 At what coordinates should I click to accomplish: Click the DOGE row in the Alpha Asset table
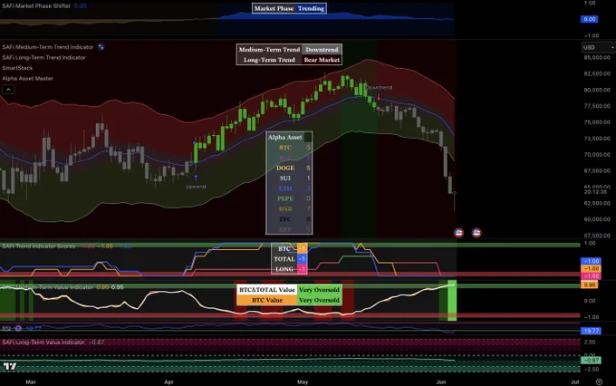click(289, 168)
